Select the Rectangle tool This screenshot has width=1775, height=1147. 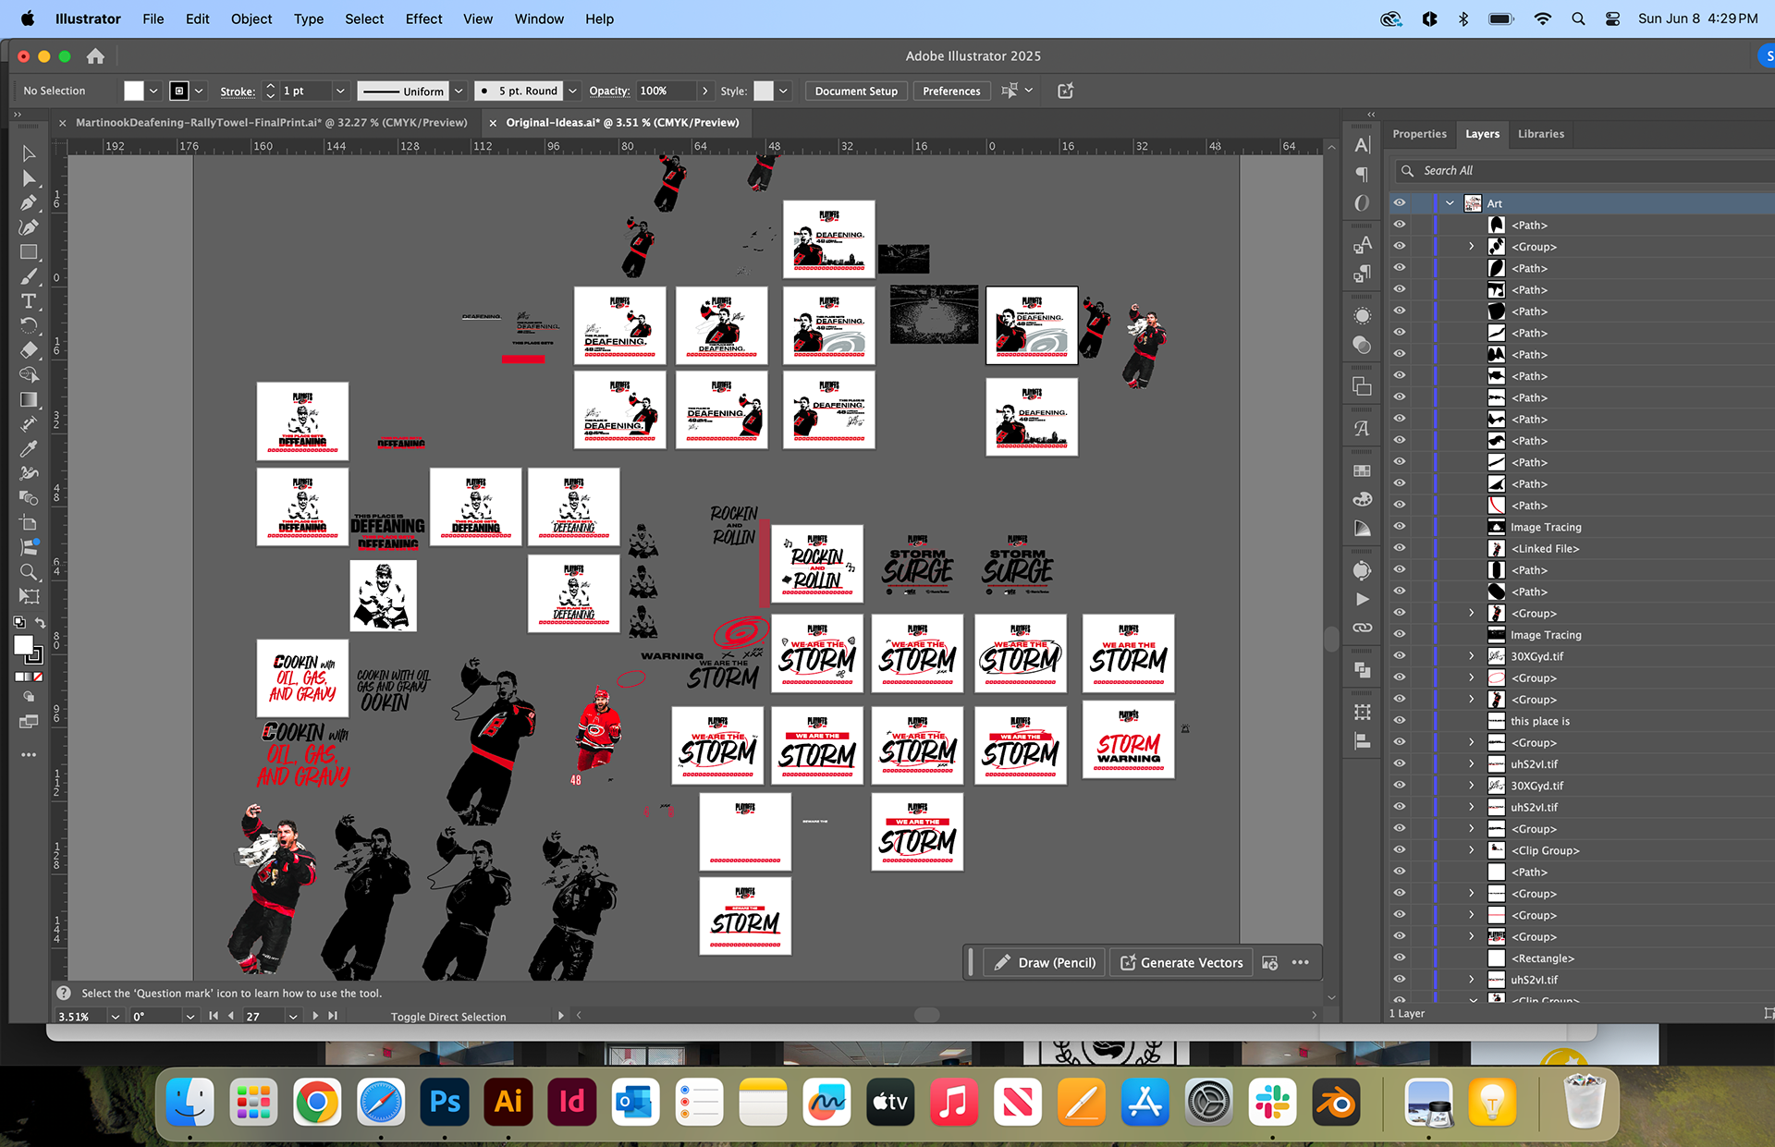click(29, 252)
